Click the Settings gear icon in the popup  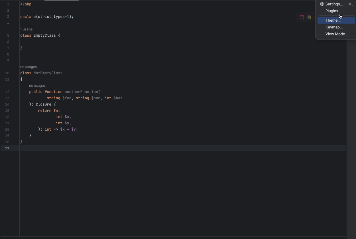pyautogui.click(x=322, y=4)
